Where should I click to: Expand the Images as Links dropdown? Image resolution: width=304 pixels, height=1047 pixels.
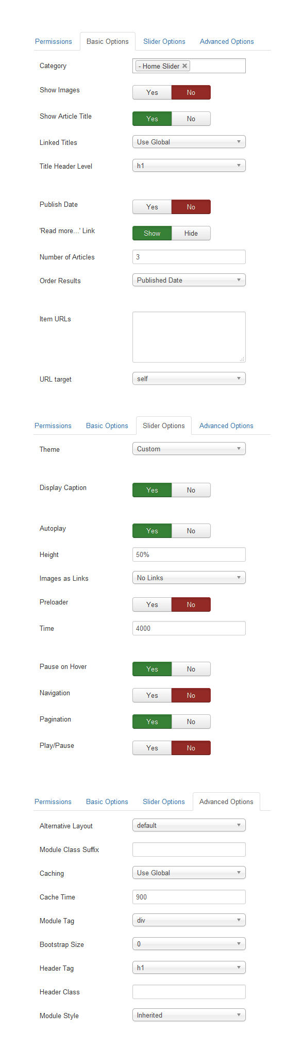point(189,578)
